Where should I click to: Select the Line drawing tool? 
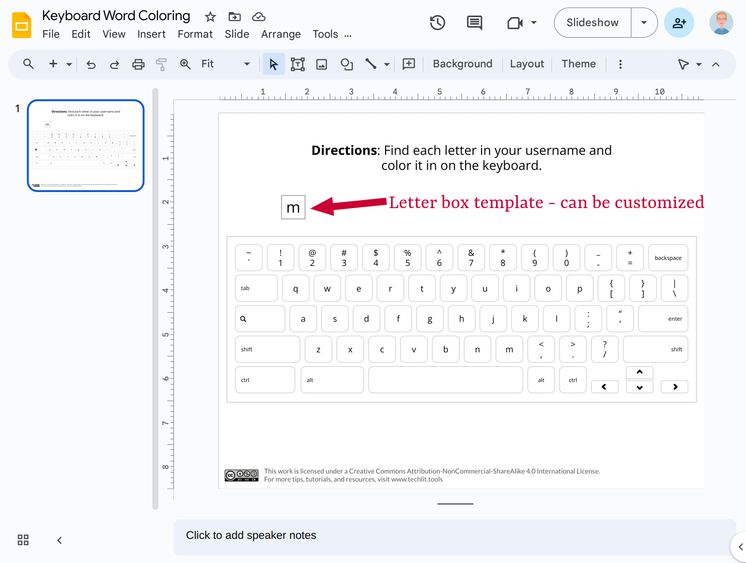click(371, 64)
